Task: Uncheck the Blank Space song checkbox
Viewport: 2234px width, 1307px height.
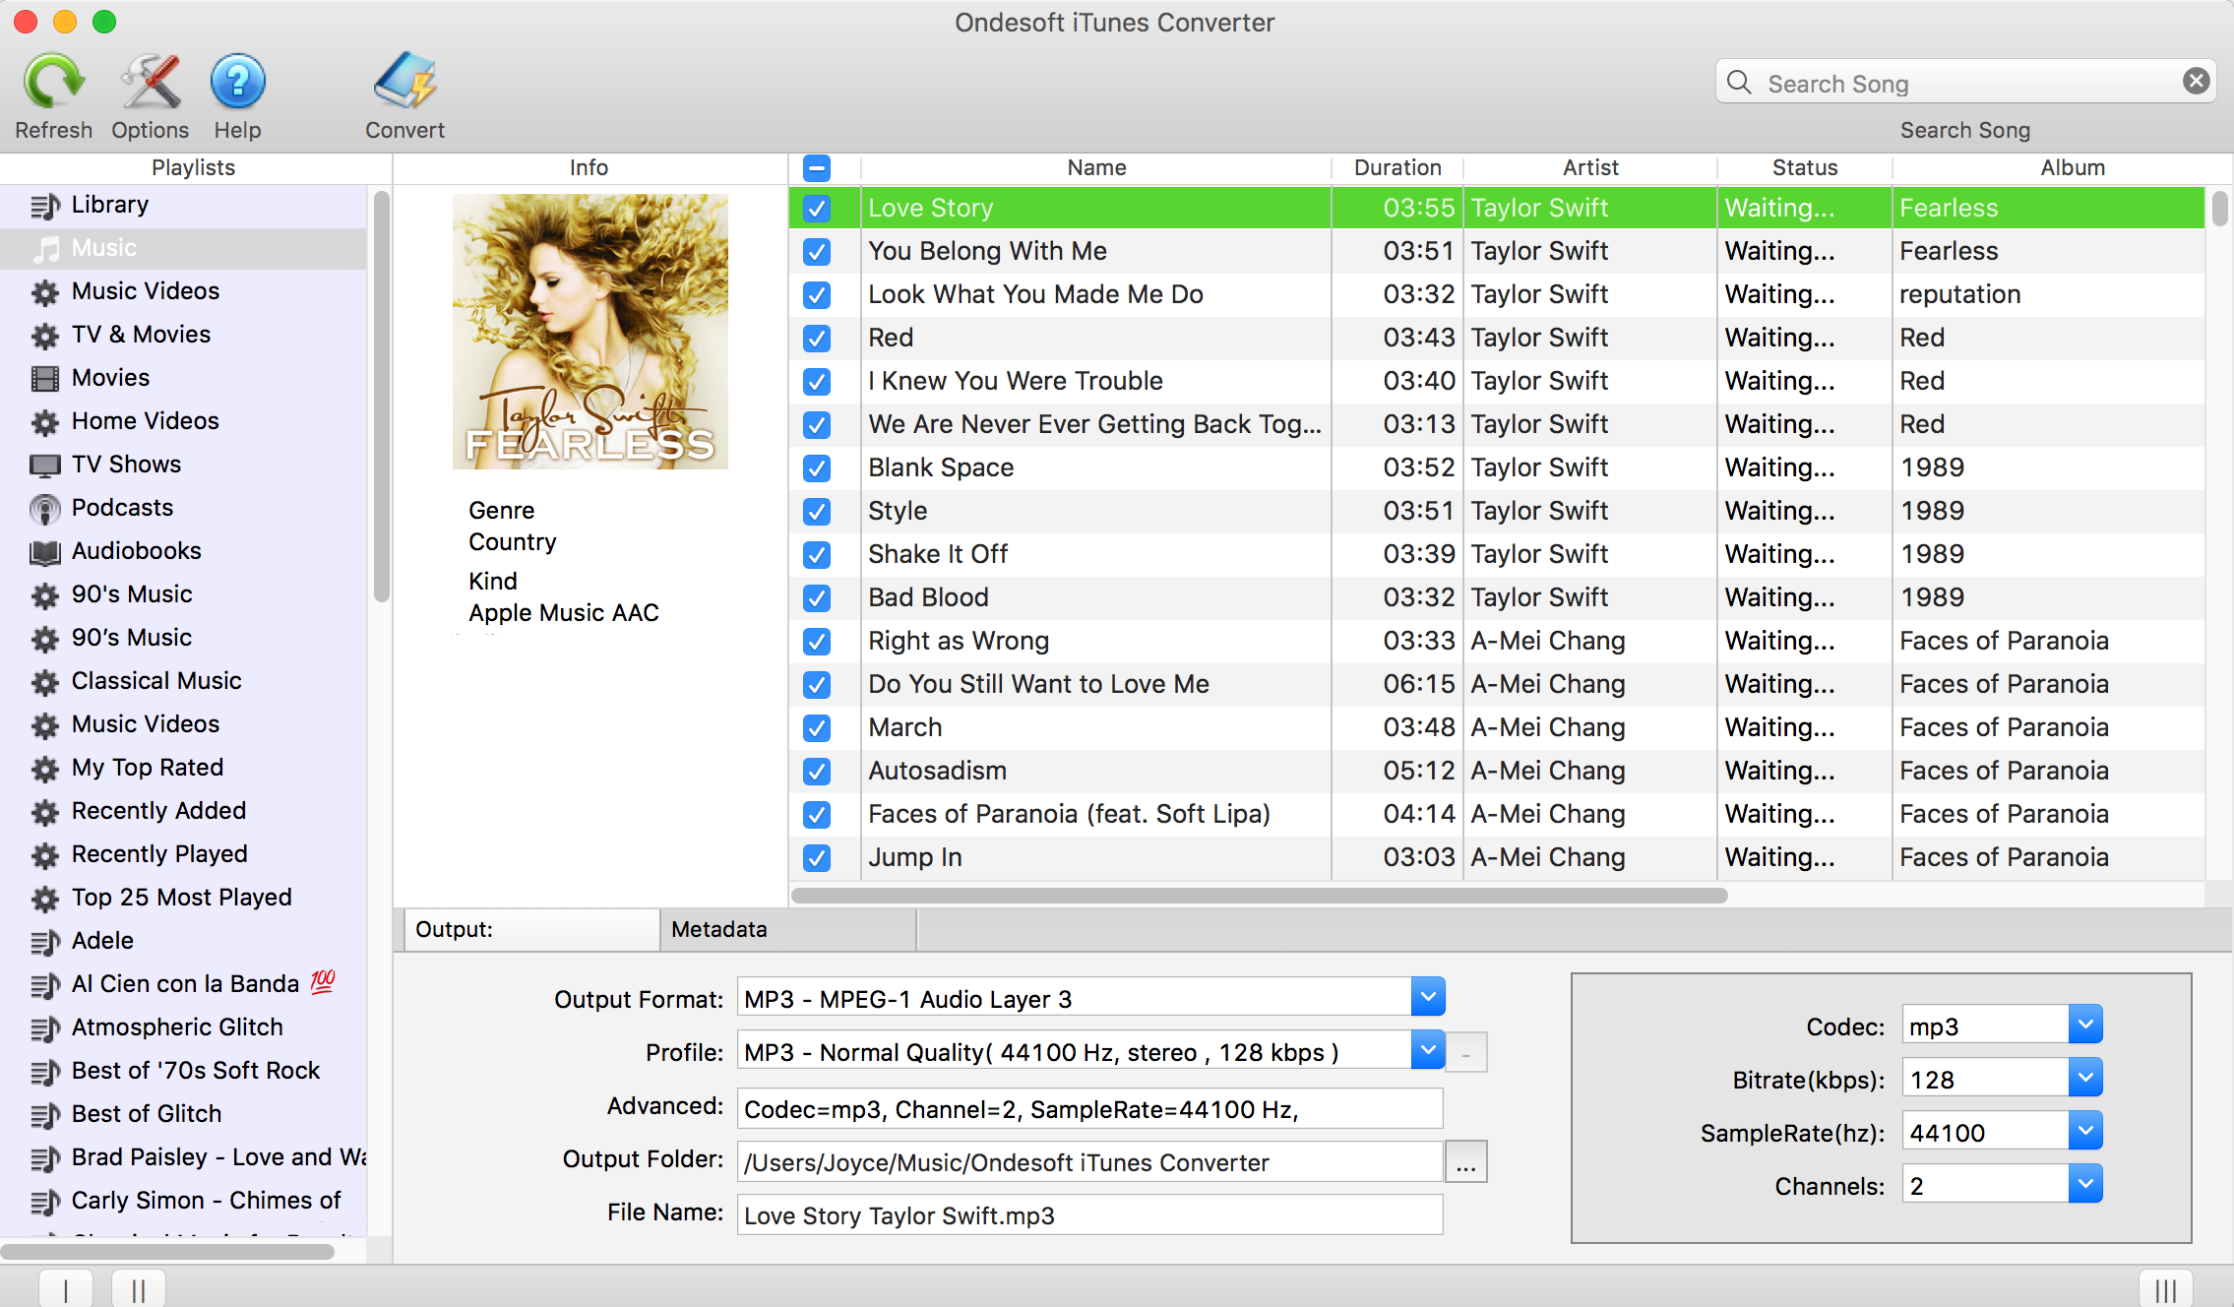Action: [x=817, y=467]
